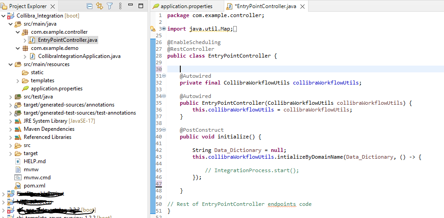444x218 pixels.
Task: Click the static folder icon
Action: pos(25,72)
